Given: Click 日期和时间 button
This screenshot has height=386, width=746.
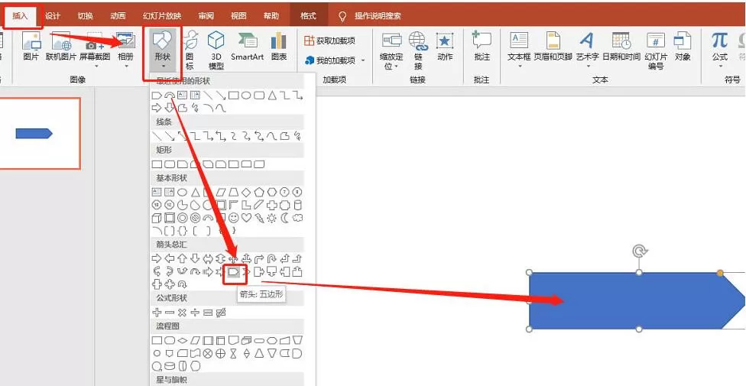Looking at the screenshot, I should coord(621,47).
